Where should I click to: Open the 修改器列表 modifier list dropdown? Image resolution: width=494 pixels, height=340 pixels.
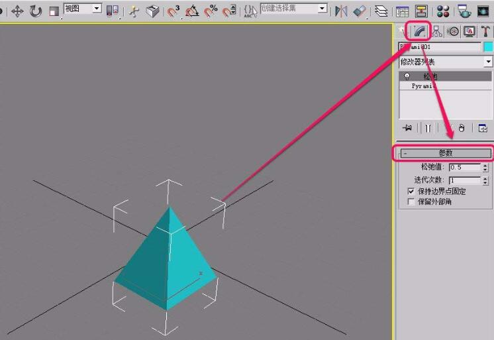coord(445,62)
